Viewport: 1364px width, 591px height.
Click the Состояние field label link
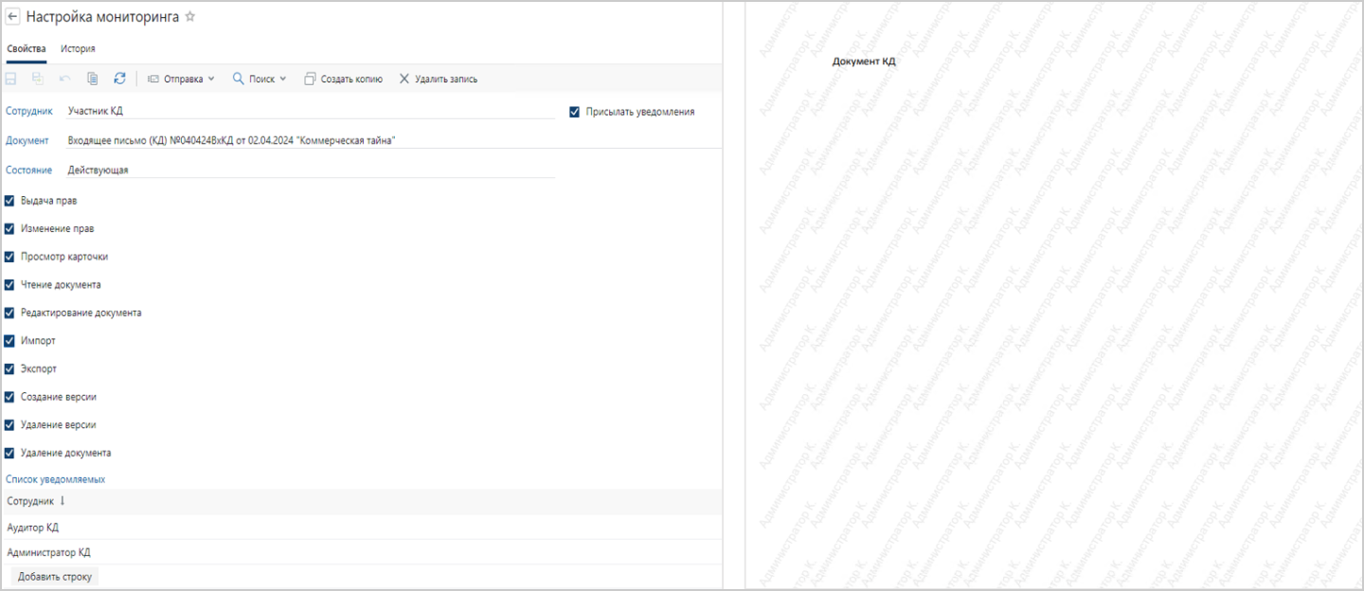click(29, 170)
